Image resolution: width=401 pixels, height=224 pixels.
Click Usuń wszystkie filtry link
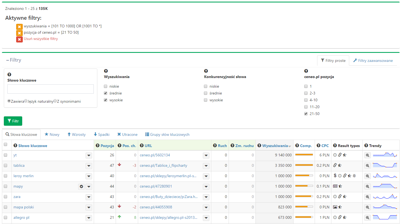41,39
